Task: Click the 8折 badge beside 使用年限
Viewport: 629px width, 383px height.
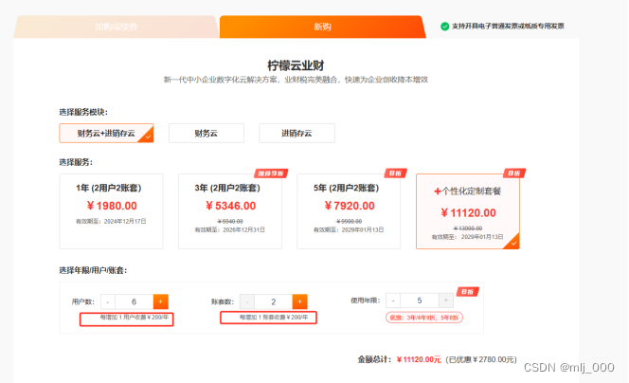Action: click(x=468, y=291)
